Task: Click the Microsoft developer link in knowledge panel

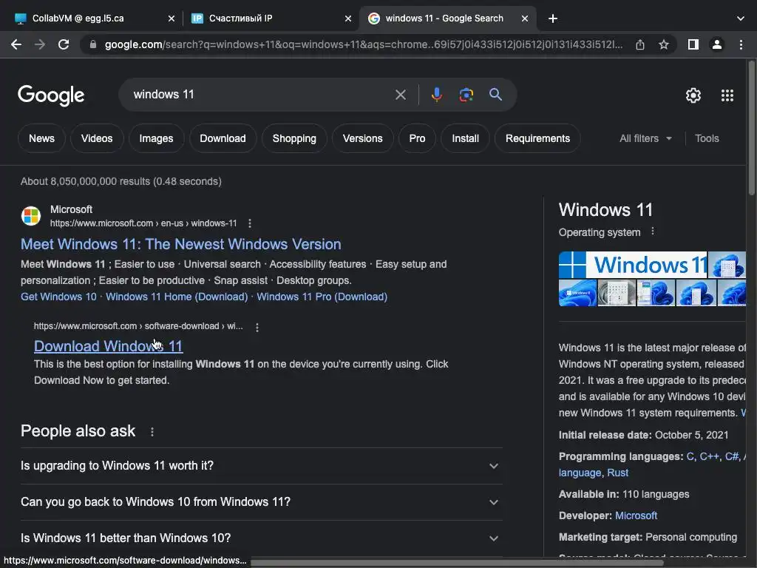Action: tap(636, 515)
